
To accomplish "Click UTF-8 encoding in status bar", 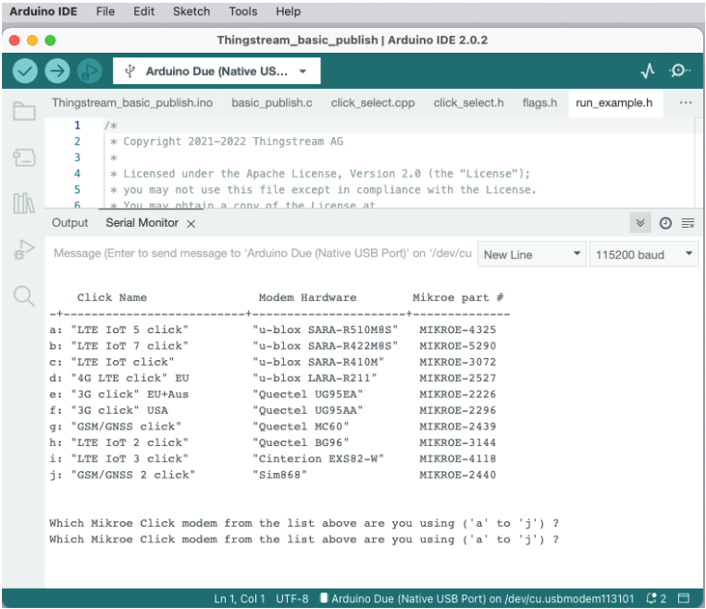I will (x=291, y=598).
